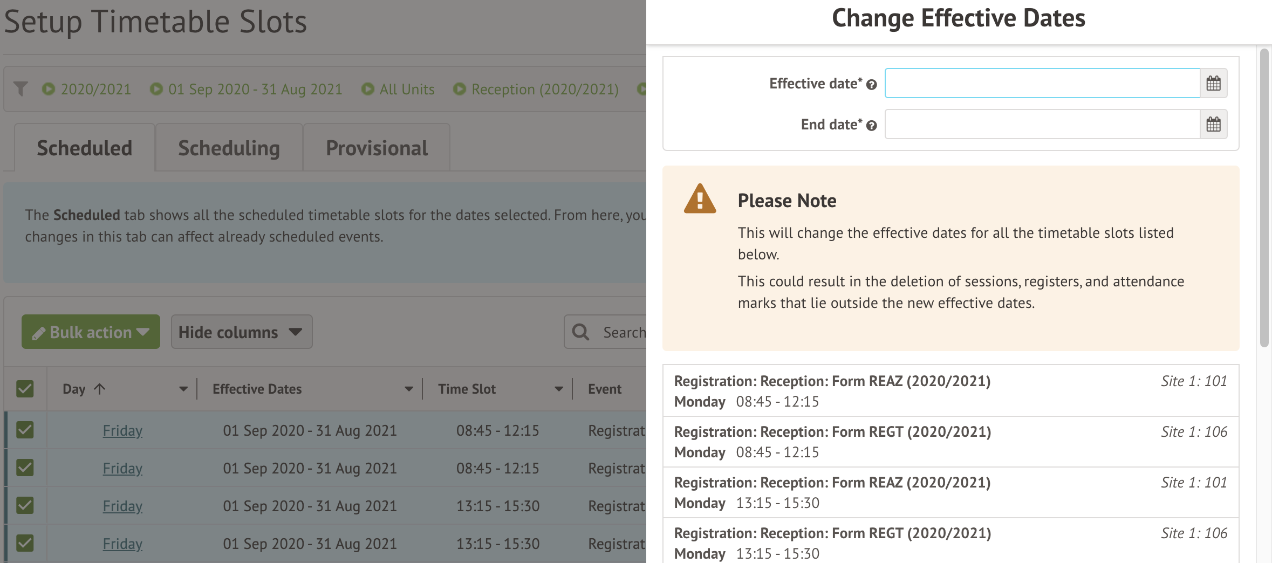Click the All Units filter arrow icon

[368, 89]
